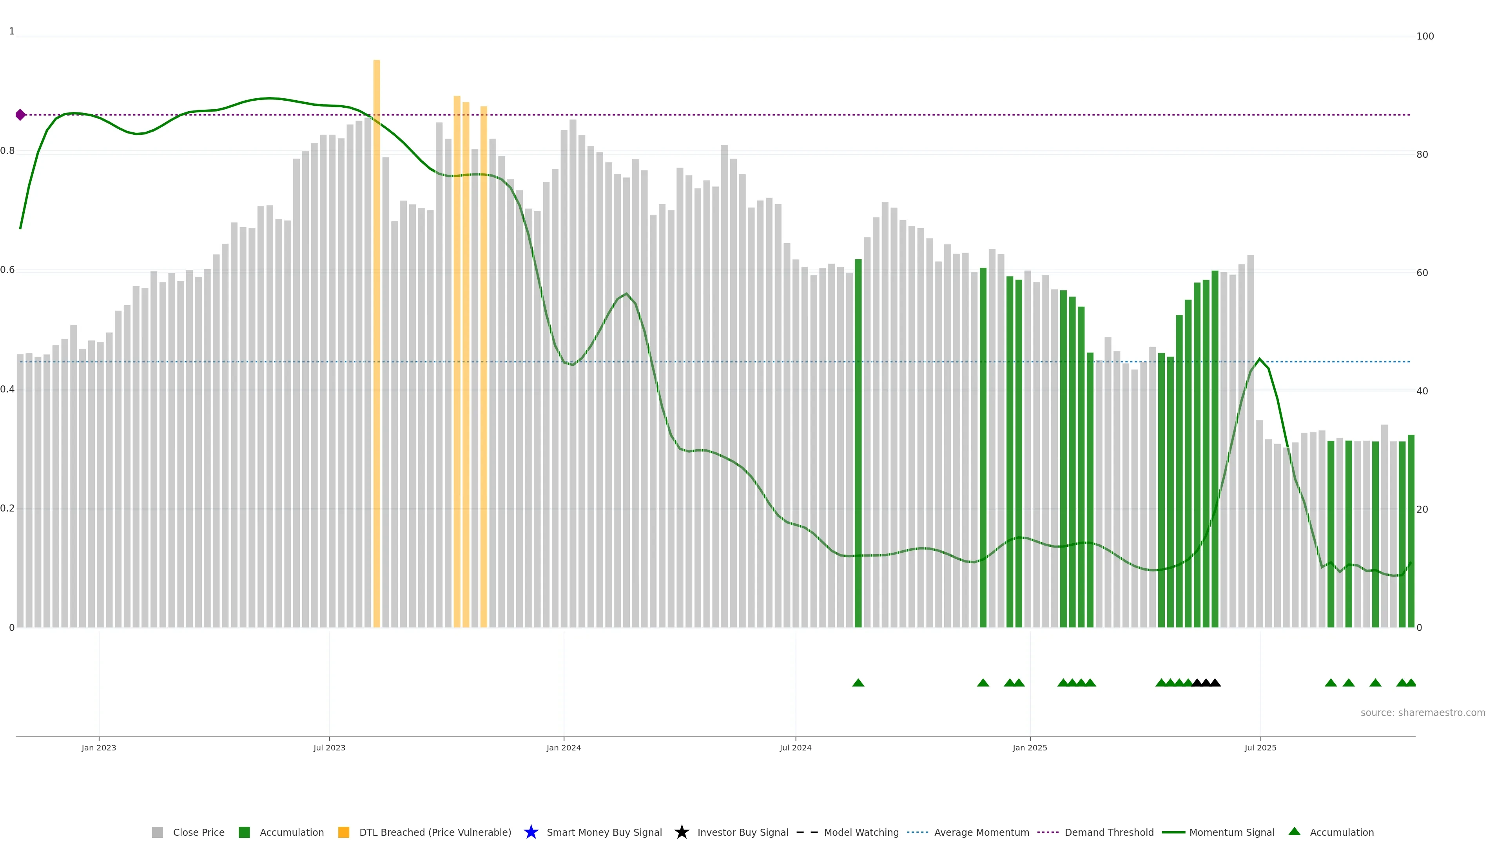Click the blue star Smart Money legend icon
1505x846 pixels.
(x=531, y=832)
